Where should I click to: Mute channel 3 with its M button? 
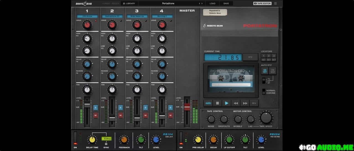(145, 115)
